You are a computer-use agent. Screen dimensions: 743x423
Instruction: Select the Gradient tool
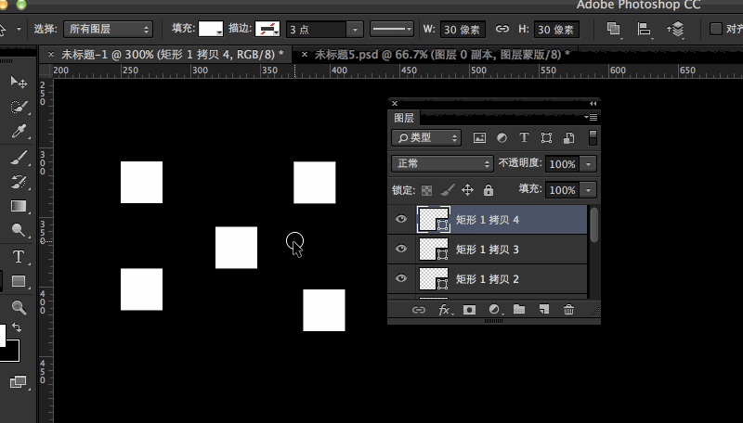(x=18, y=206)
